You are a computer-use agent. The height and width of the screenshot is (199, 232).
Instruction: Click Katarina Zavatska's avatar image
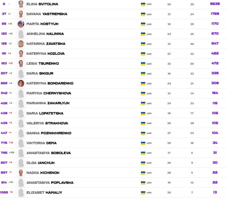(21, 44)
